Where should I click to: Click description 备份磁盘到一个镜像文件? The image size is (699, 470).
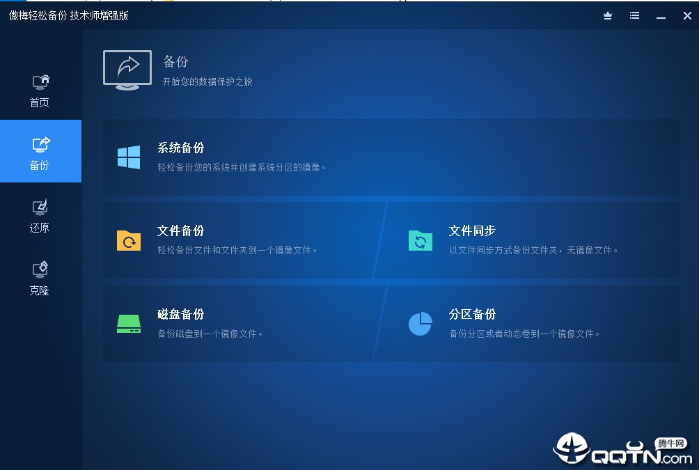click(210, 334)
